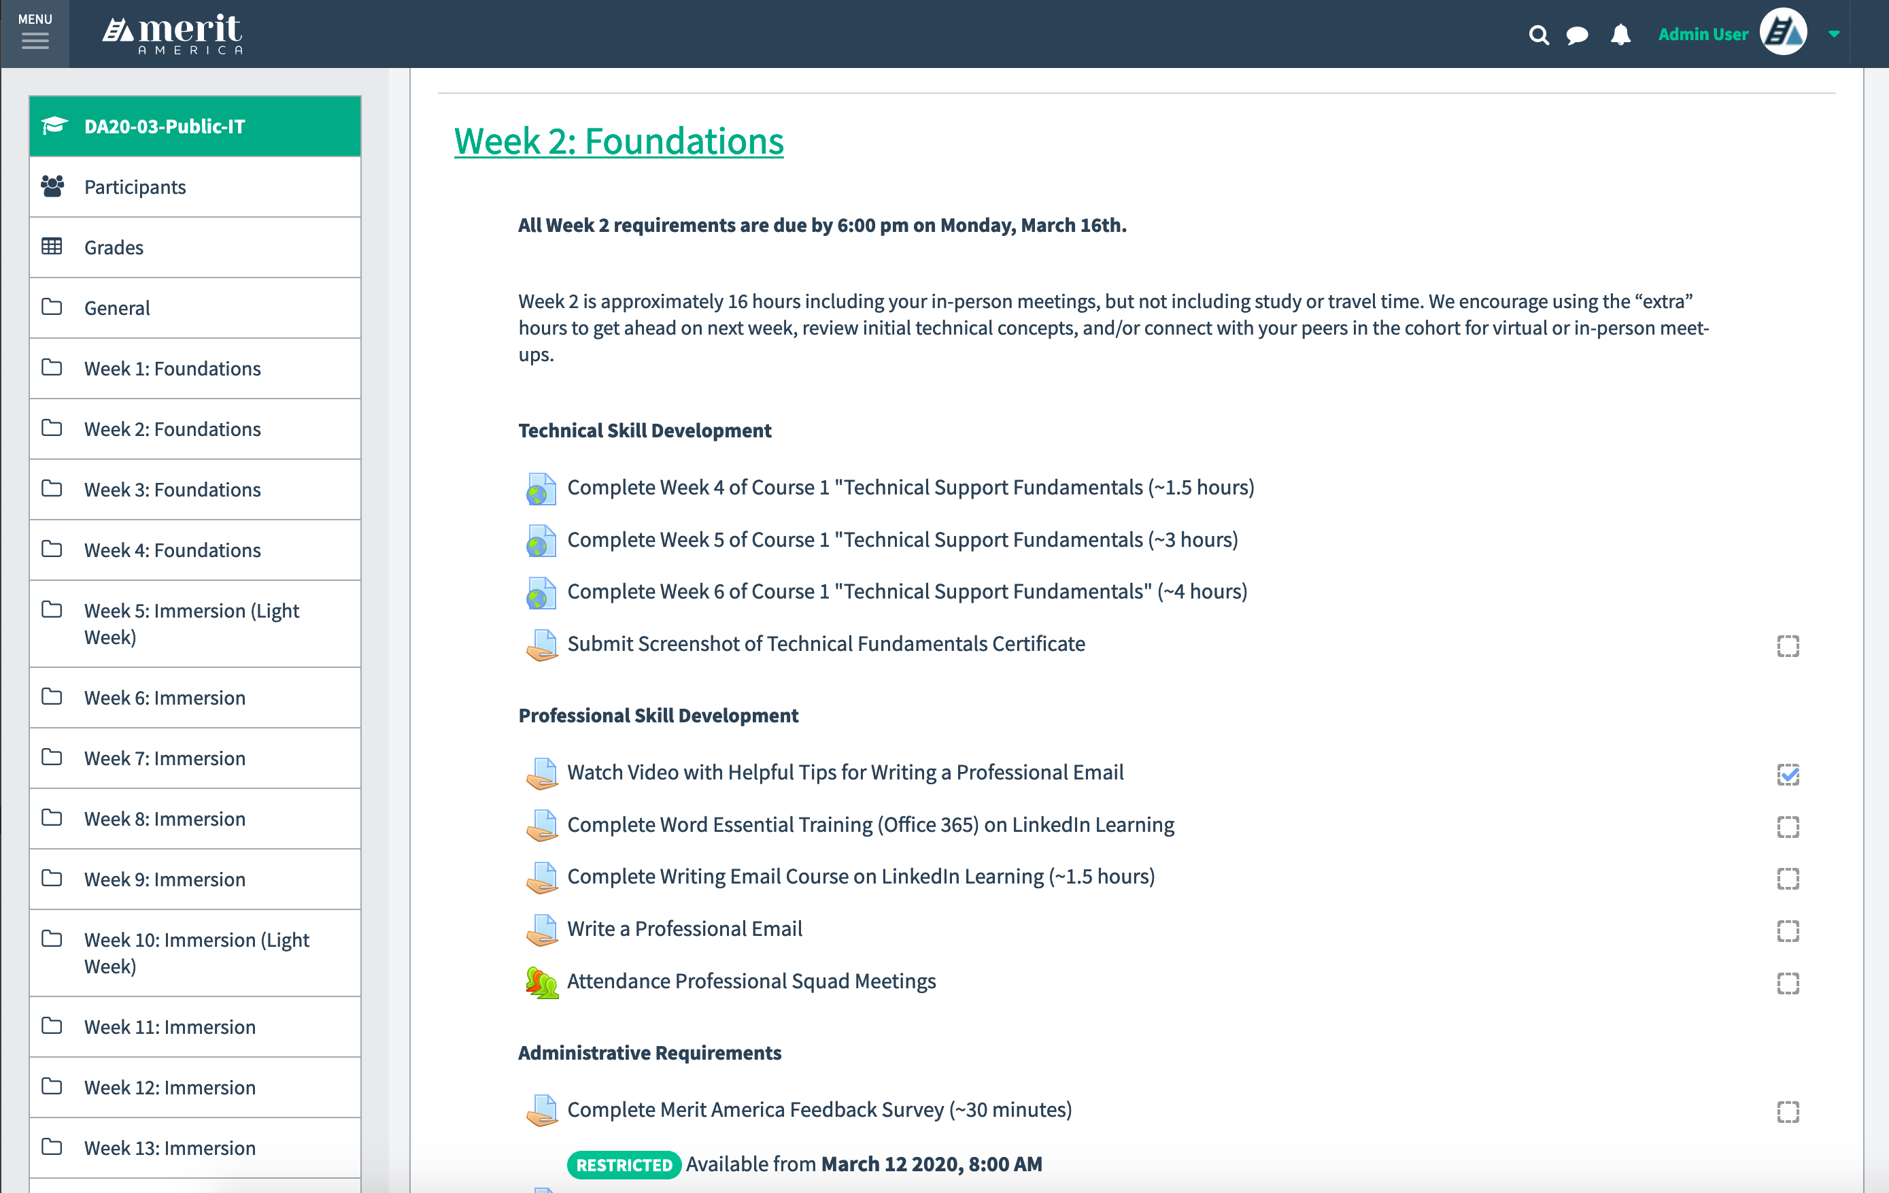
Task: Mark Submit Screenshot of Technical Fundamentals Certificate complete
Action: point(1788,645)
